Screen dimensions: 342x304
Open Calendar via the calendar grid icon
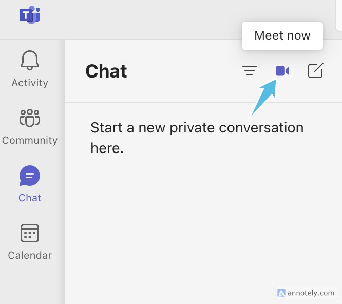click(x=30, y=233)
